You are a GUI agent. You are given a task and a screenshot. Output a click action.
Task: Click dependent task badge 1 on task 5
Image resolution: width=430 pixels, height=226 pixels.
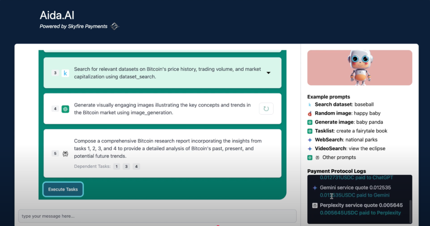[117, 166]
